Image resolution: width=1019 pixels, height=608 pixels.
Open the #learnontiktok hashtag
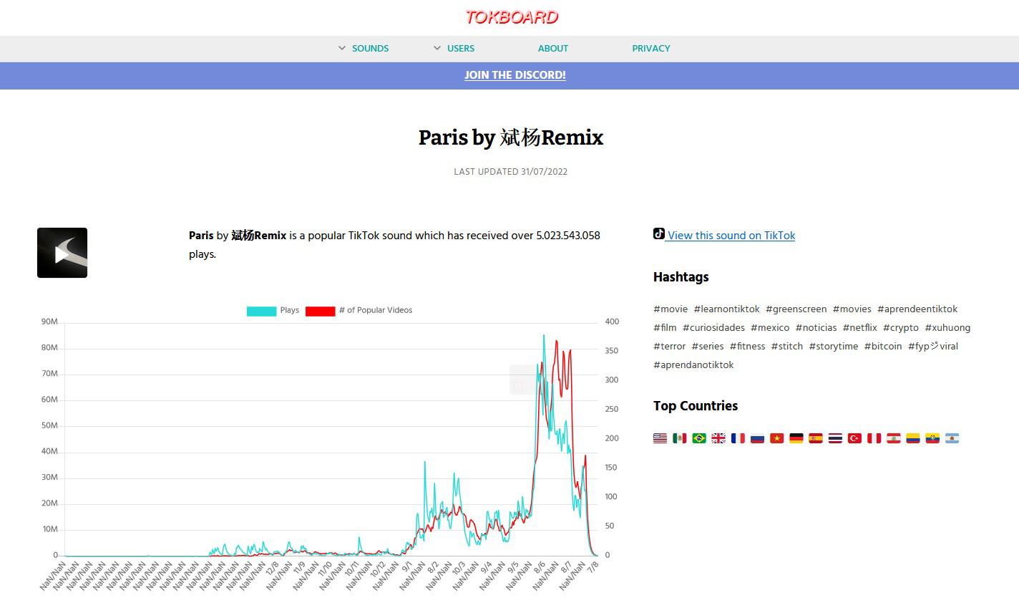pos(726,309)
